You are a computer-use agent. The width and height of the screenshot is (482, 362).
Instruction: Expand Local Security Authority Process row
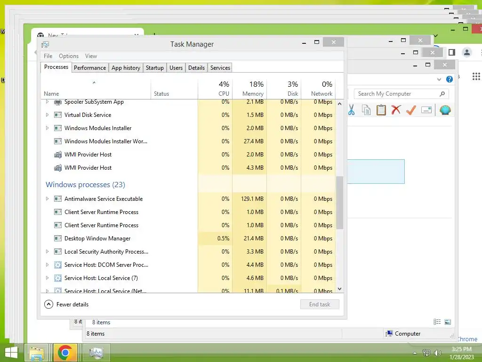click(x=47, y=252)
